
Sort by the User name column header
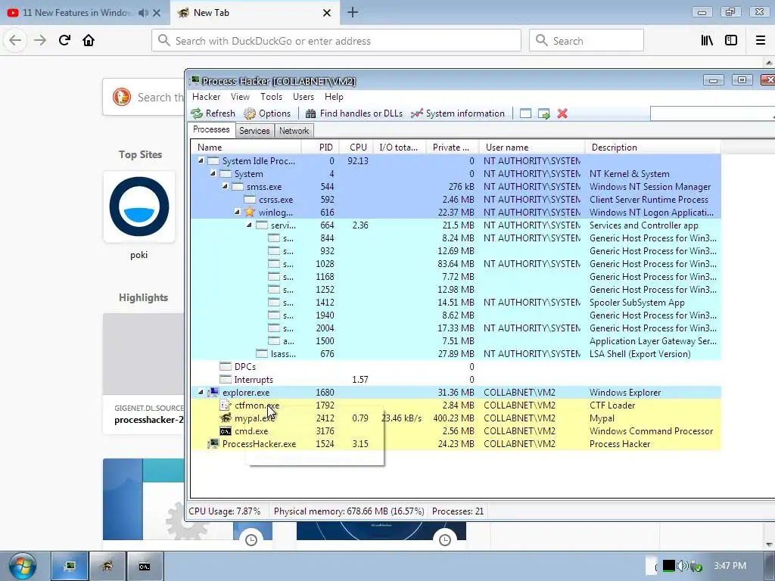click(x=532, y=148)
